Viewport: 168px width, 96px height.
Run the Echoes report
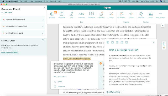131,15
